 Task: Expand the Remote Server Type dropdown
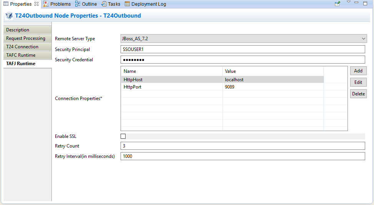363,39
